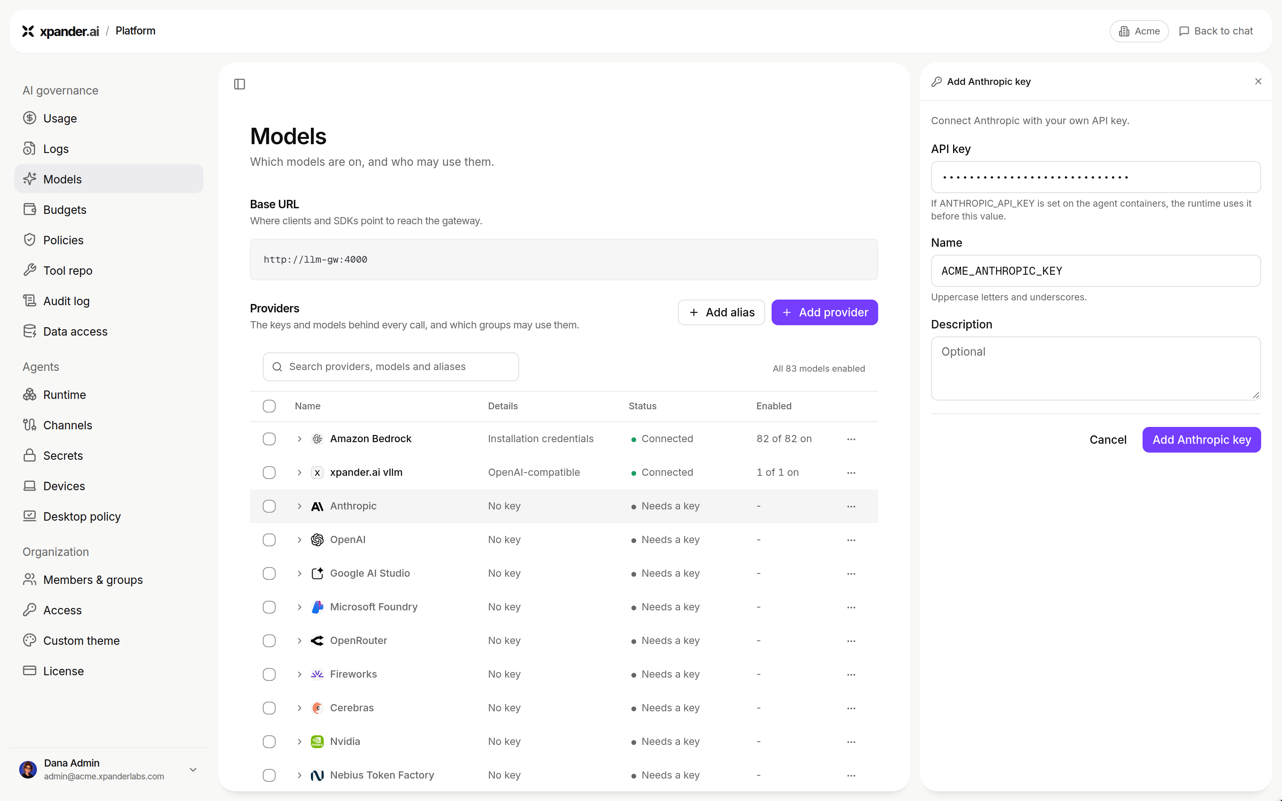Check the Anthropic provider checkbox

[269, 507]
